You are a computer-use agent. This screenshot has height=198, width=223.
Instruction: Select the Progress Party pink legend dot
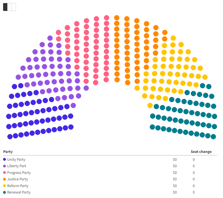coord(4,173)
